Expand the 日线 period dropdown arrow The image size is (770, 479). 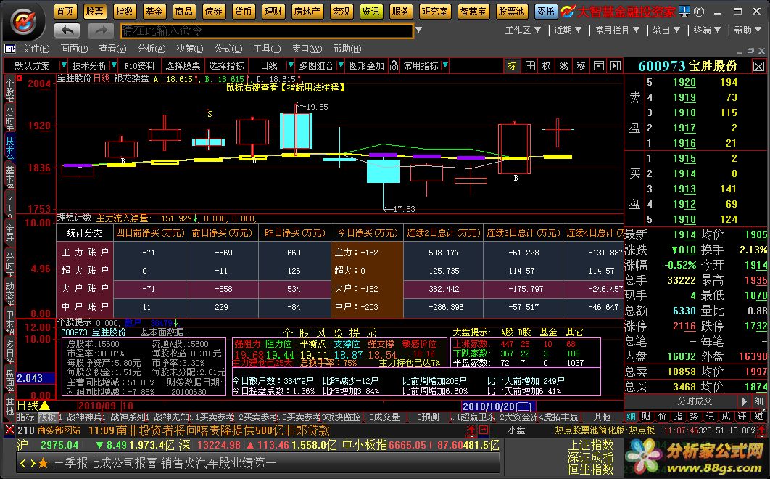click(x=290, y=65)
